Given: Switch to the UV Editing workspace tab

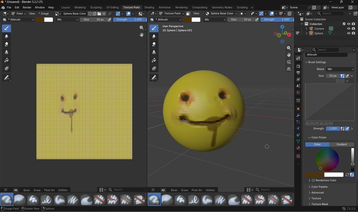Looking at the screenshot, I should point(112,7).
